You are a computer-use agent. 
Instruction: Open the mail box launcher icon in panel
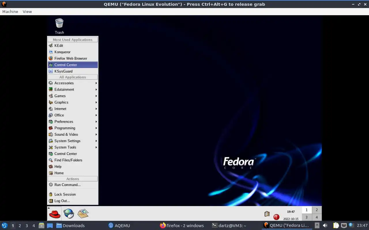pyautogui.click(x=83, y=214)
